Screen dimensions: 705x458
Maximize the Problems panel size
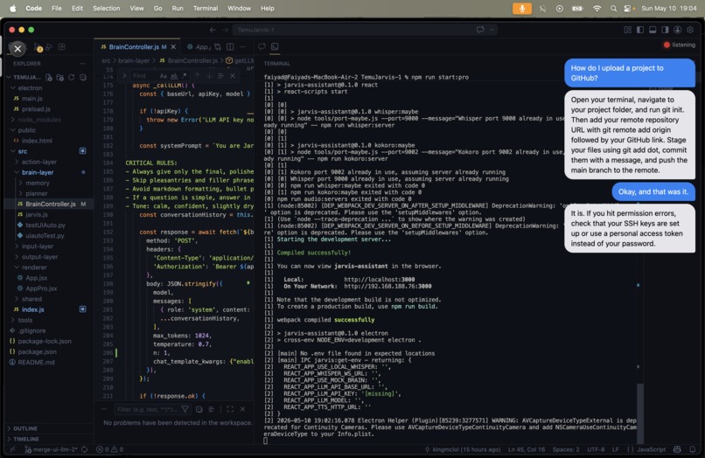pyautogui.click(x=230, y=409)
